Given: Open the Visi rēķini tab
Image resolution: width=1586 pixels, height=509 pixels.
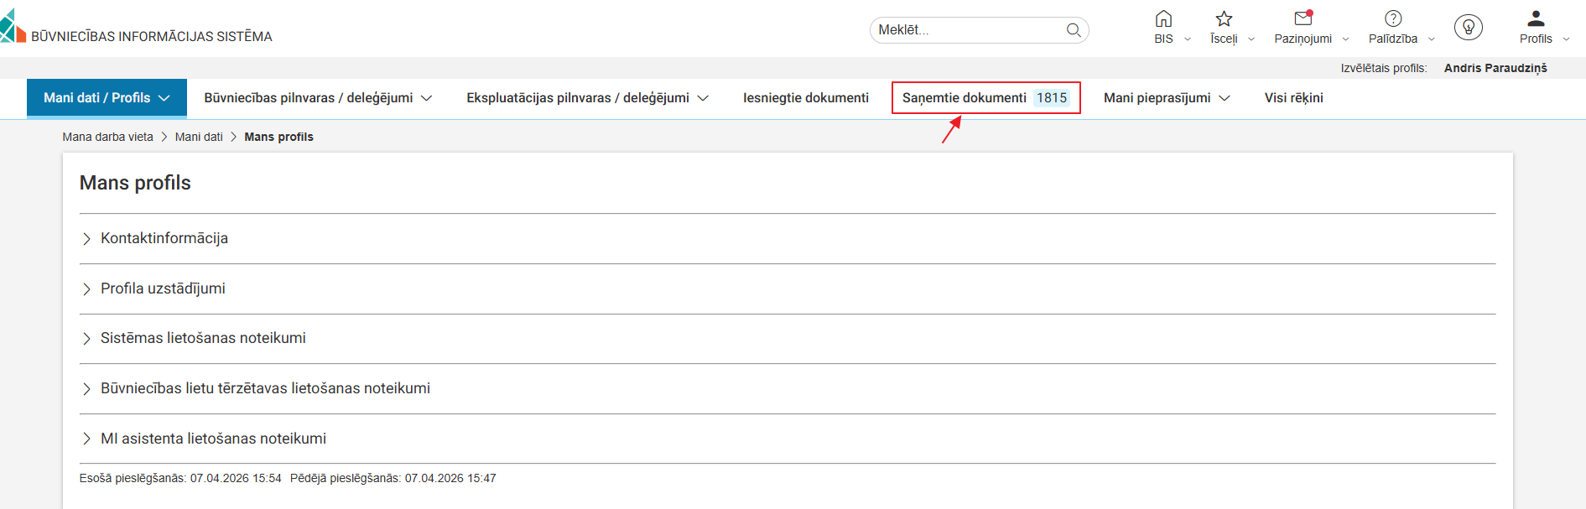Looking at the screenshot, I should pos(1293,98).
